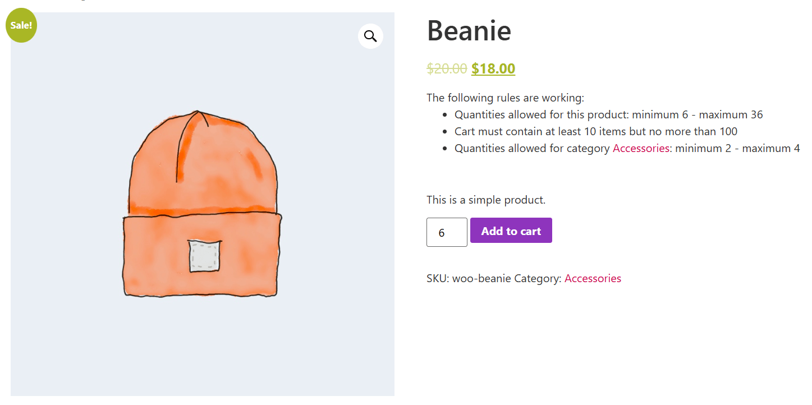
Task: Click 'The following rules are working:' heading
Action: (x=505, y=98)
